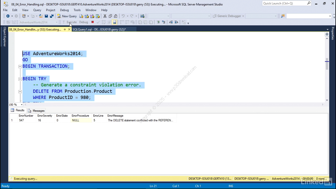Click the Comment Out Selected Lines icon

coord(158,22)
